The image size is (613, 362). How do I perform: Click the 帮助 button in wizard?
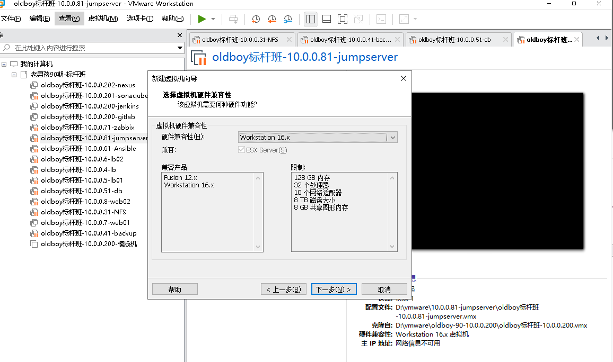click(x=175, y=289)
